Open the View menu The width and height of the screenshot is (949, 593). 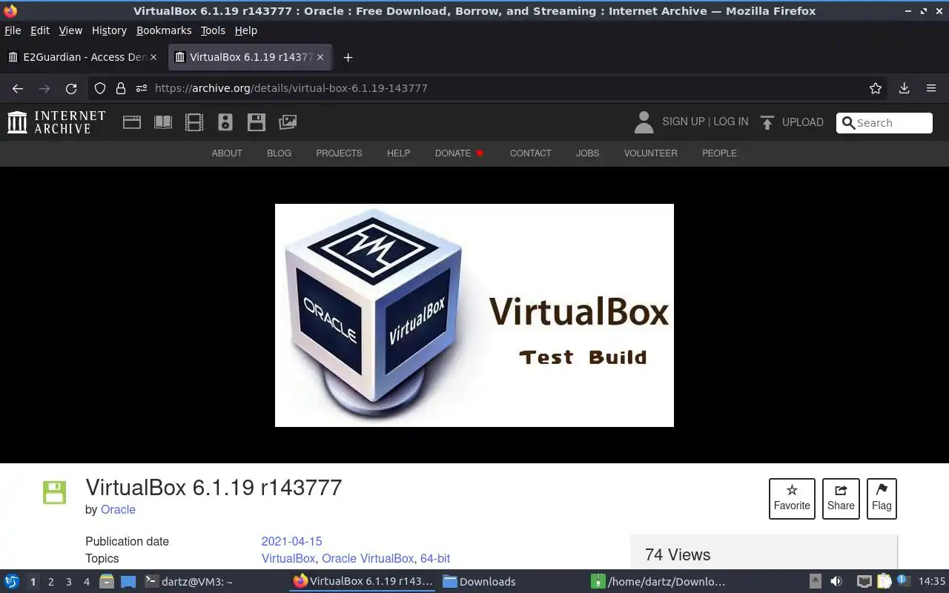tap(70, 30)
